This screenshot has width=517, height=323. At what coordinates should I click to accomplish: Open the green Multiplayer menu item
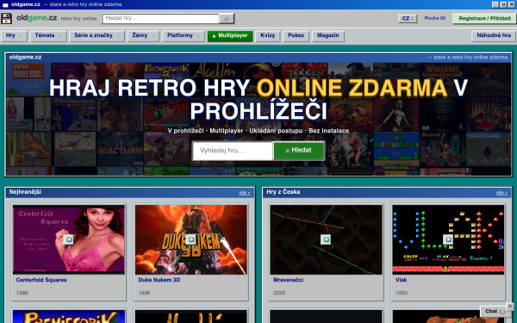tap(230, 35)
